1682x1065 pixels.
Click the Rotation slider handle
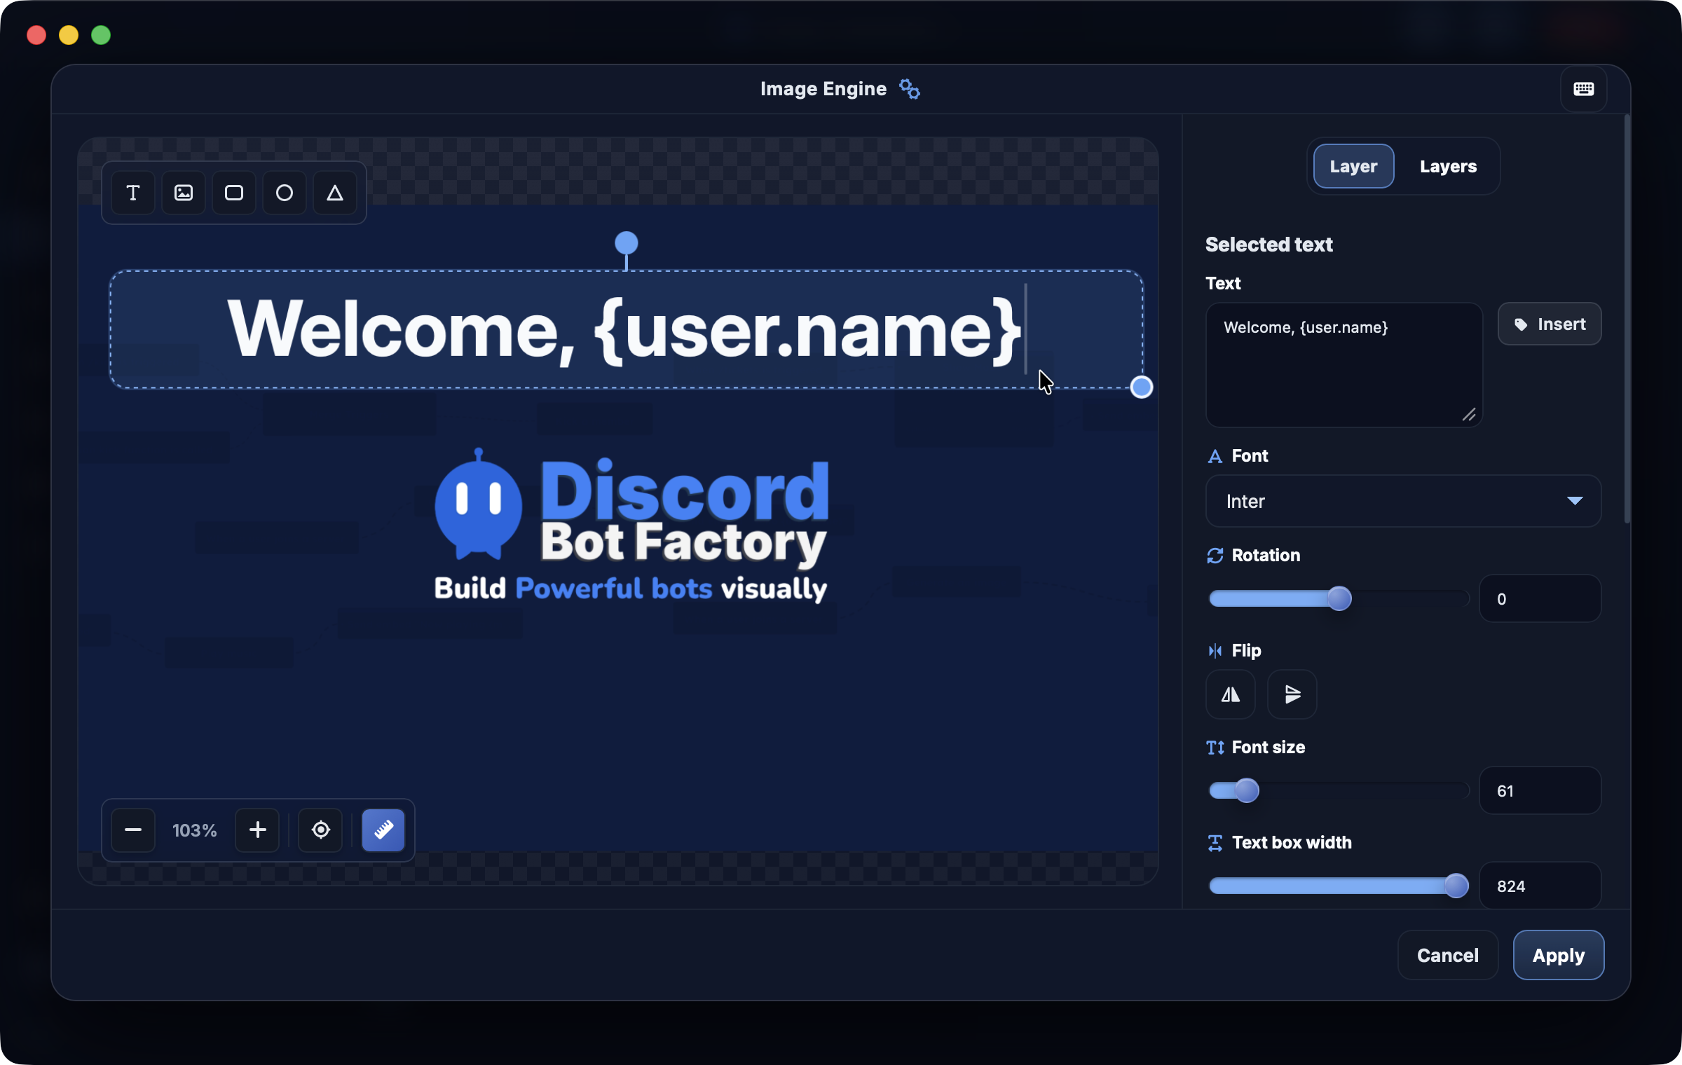(x=1339, y=598)
